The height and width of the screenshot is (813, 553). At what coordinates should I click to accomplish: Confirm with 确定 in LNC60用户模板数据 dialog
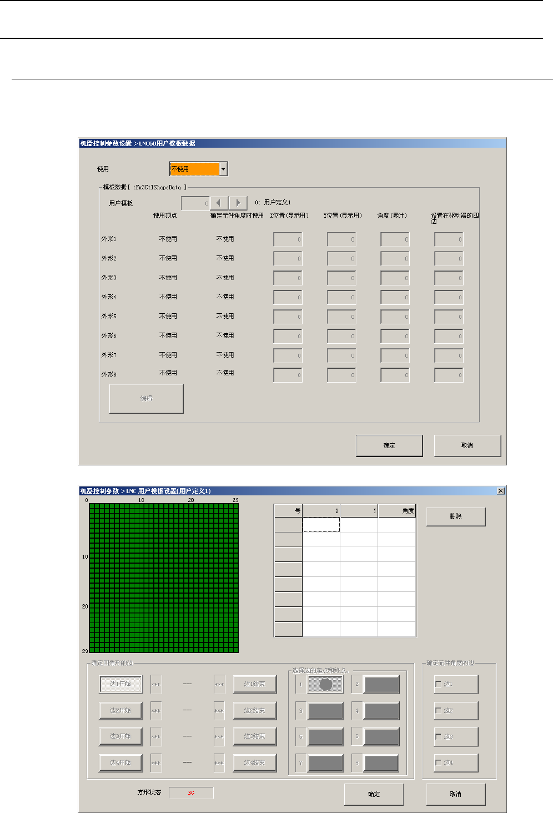389,445
